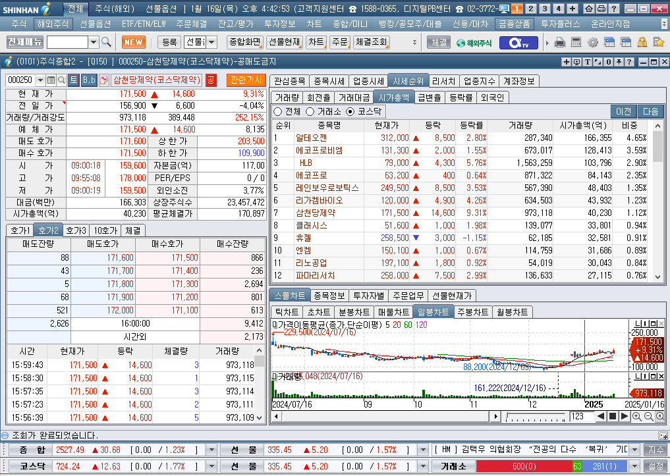The height and width of the screenshot is (476, 670).
Task: Open the menu search input dropdown arrow
Action: pos(94,42)
